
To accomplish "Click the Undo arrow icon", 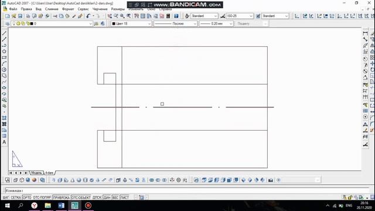I will (88, 16).
